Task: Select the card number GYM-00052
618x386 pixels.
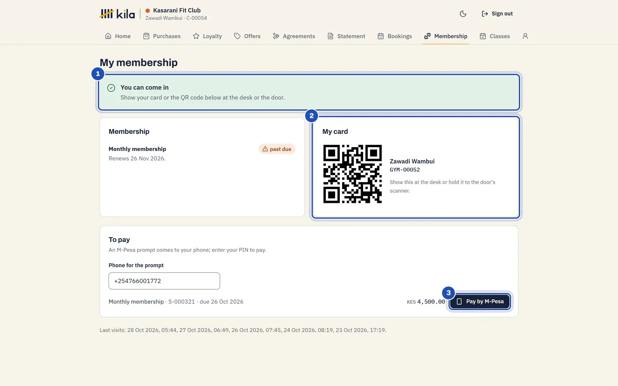Action: 405,170
